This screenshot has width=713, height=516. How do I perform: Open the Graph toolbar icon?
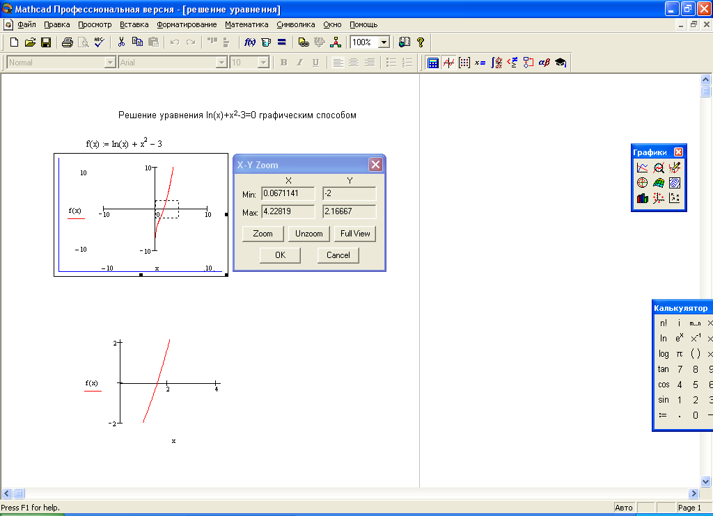[449, 63]
